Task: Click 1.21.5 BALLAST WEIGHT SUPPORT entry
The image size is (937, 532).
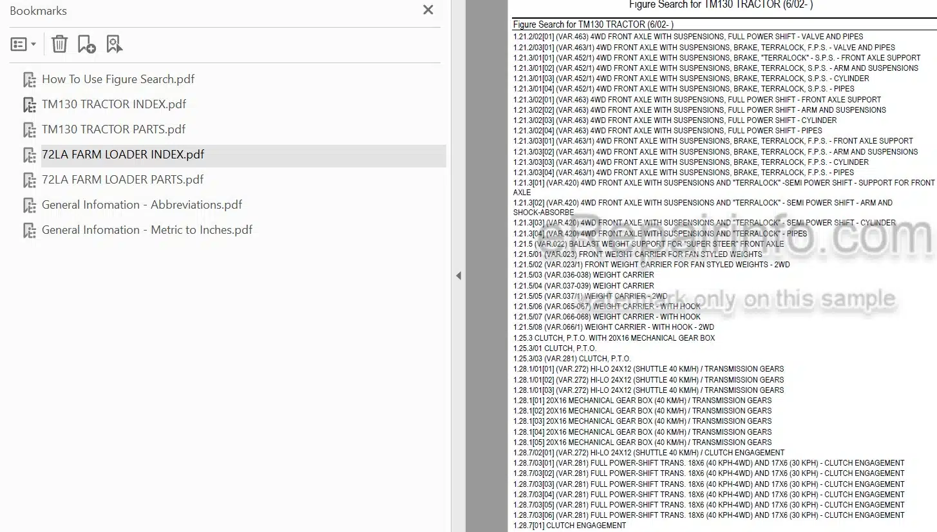Action: (648, 244)
